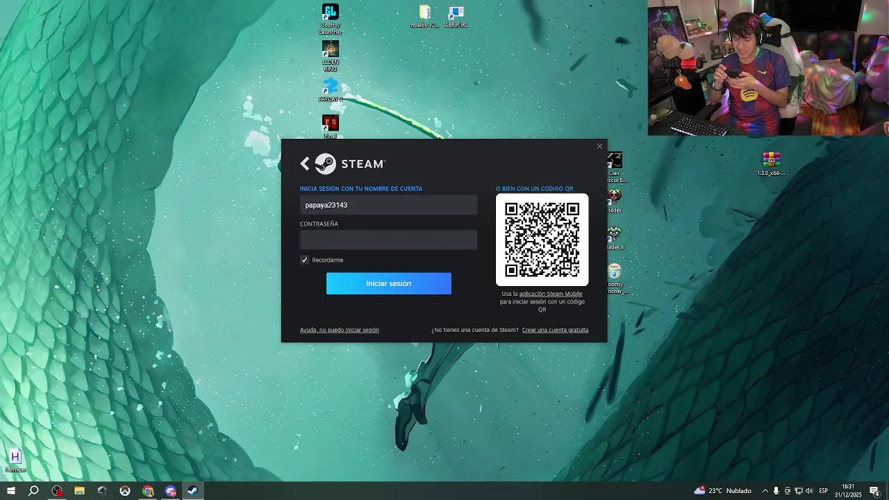Image resolution: width=889 pixels, height=500 pixels.
Task: Open network settings tray icon
Action: coord(799,491)
